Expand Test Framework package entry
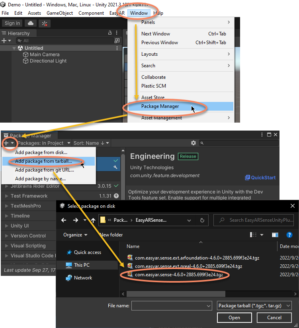Screen dimensions: 299x328 click(x=6, y=196)
